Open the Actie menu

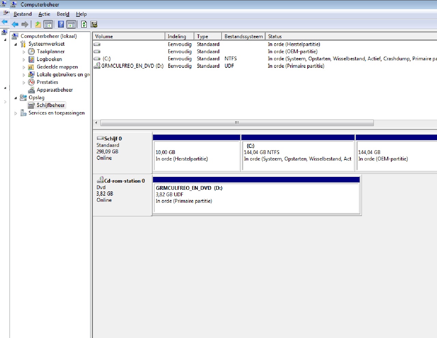44,14
